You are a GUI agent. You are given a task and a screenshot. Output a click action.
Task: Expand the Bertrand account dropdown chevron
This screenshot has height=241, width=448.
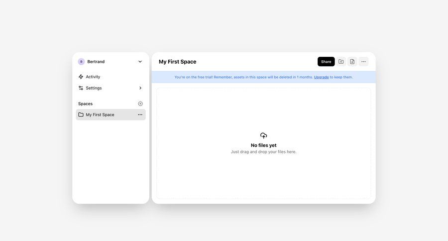tap(140, 62)
